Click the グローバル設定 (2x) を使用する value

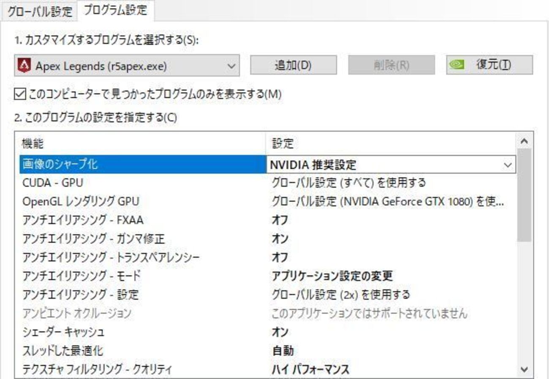pyautogui.click(x=340, y=294)
